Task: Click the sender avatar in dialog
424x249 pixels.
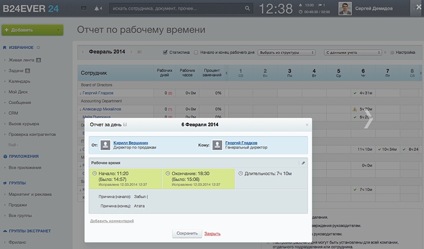Action: click(105, 145)
